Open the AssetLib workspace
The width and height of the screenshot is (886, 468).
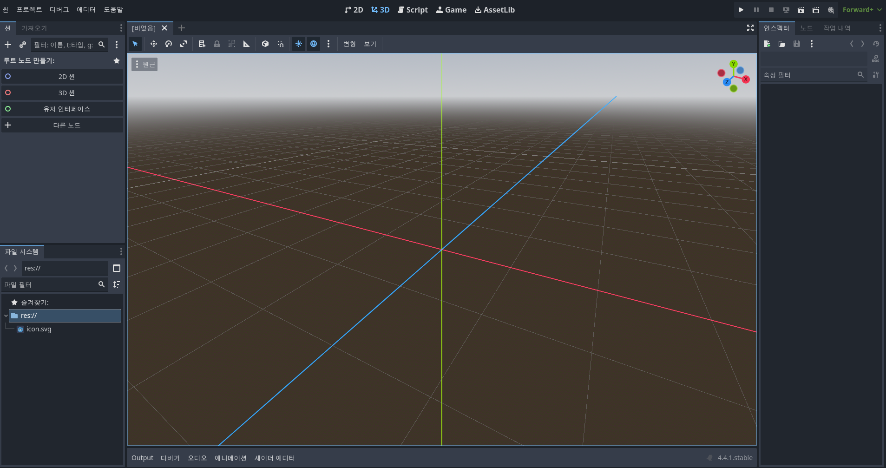(x=494, y=10)
